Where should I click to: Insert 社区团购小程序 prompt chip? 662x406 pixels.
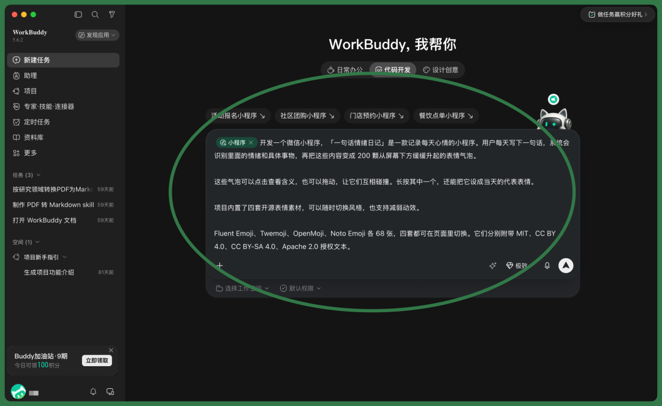pyautogui.click(x=307, y=116)
